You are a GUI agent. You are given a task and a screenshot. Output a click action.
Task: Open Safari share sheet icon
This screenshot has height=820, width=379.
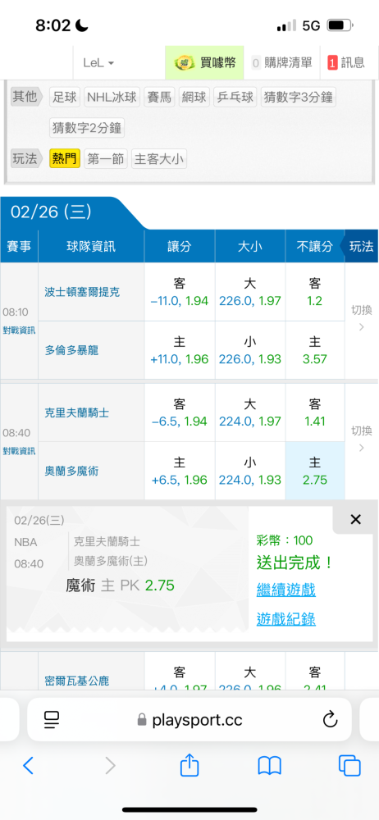[189, 764]
